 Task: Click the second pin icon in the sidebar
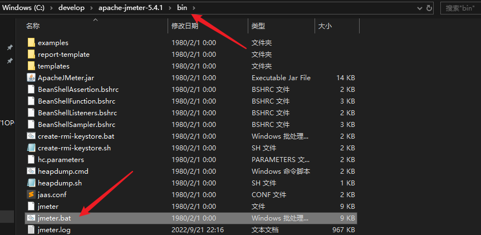pyautogui.click(x=10, y=61)
